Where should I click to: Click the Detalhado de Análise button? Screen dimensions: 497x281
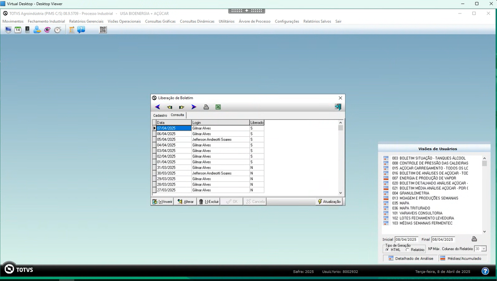[411, 258]
